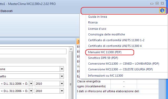Select 'Classe energetica' row label

coord(89,81)
